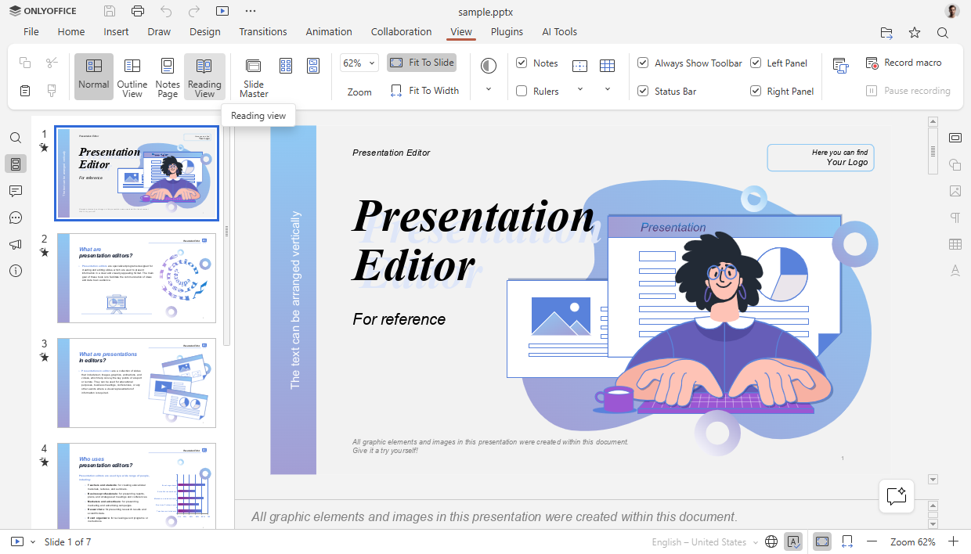Click Fit To Slide button
Viewport: 971px width, 554px height.
point(421,63)
